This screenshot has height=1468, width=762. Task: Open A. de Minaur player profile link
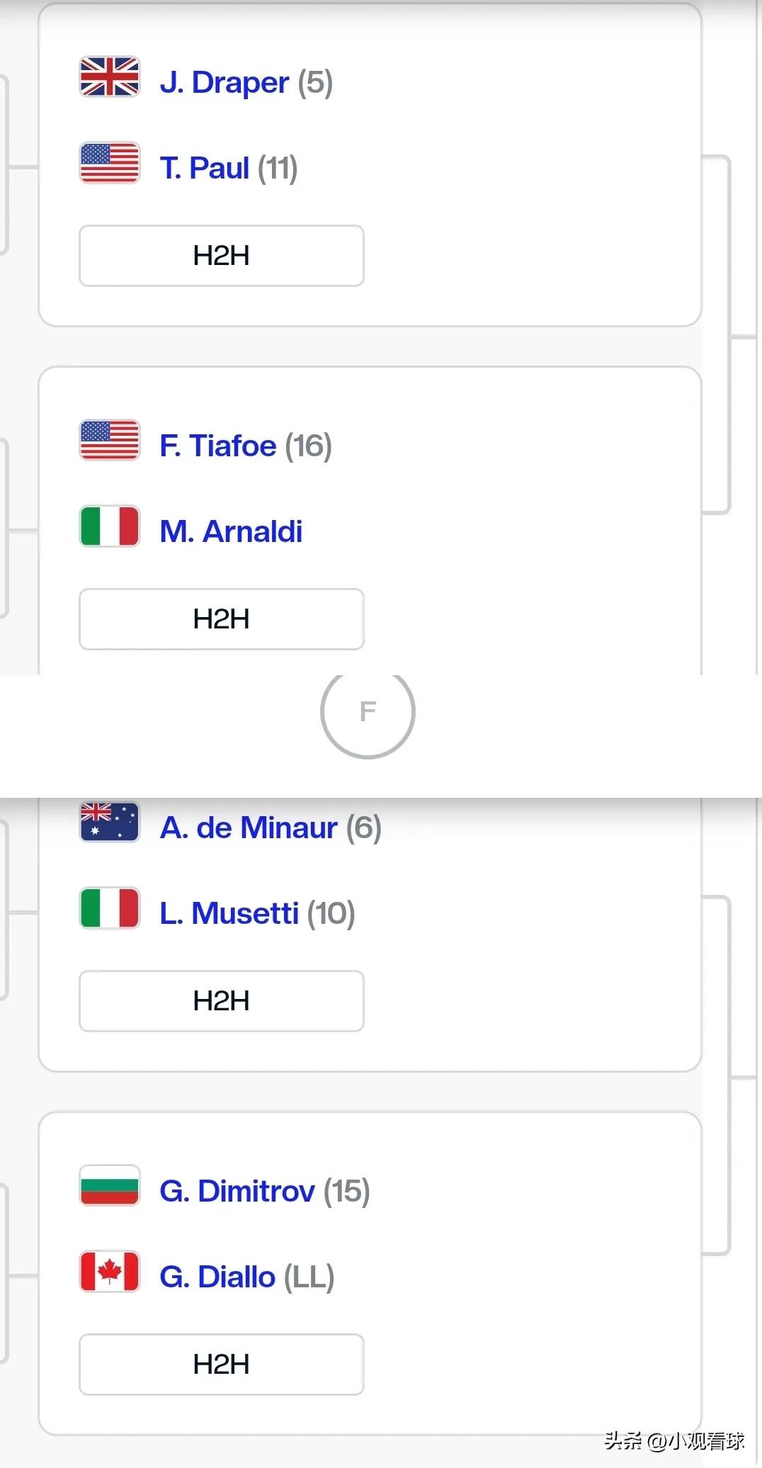coord(248,828)
